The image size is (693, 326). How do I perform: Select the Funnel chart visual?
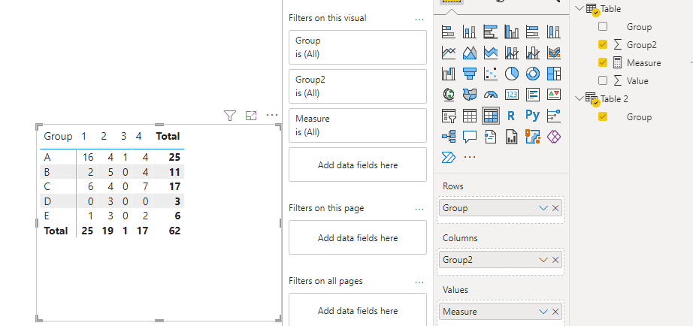pos(469,74)
